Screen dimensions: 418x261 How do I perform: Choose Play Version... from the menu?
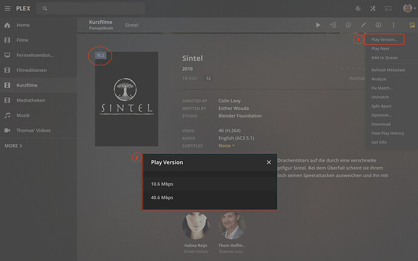pyautogui.click(x=385, y=39)
